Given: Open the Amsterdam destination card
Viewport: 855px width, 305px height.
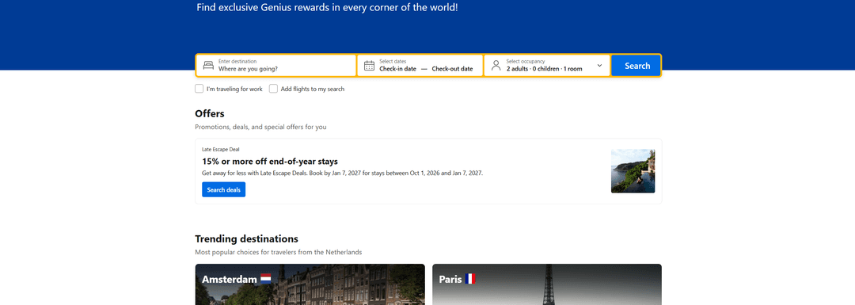Looking at the screenshot, I should click(x=310, y=284).
